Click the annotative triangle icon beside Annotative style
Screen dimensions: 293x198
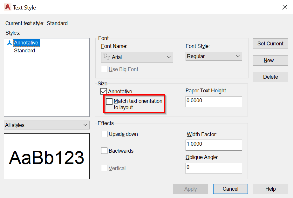(10, 42)
